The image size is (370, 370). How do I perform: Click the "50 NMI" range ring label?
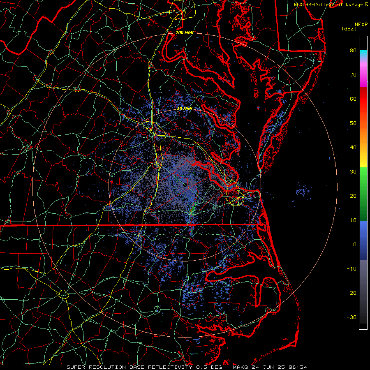[185, 109]
